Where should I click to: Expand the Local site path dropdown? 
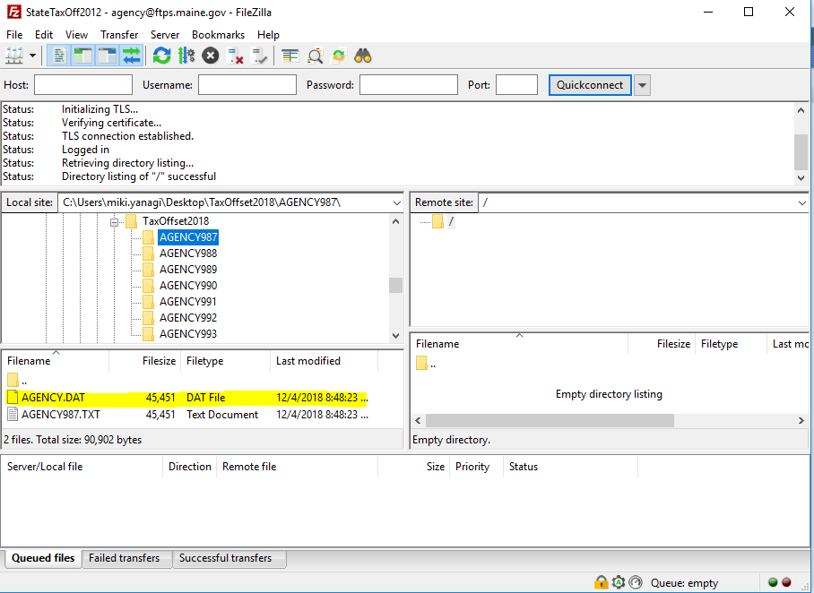click(x=396, y=202)
